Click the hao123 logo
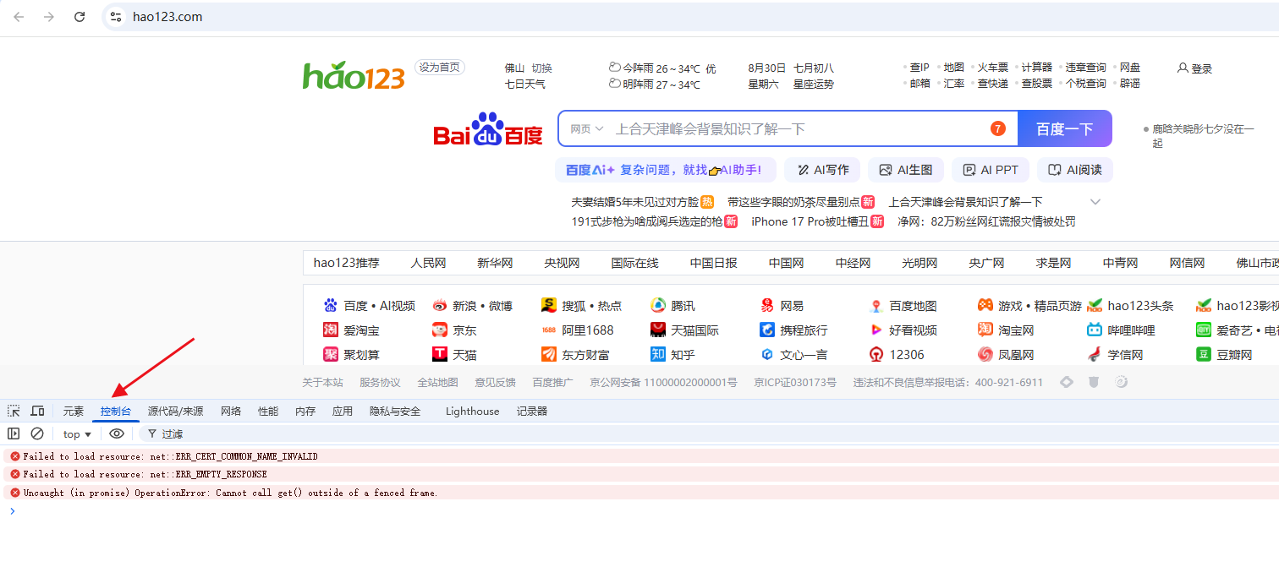 (x=354, y=76)
